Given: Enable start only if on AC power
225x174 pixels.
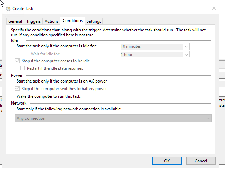Looking at the screenshot, I should [x=12, y=81].
